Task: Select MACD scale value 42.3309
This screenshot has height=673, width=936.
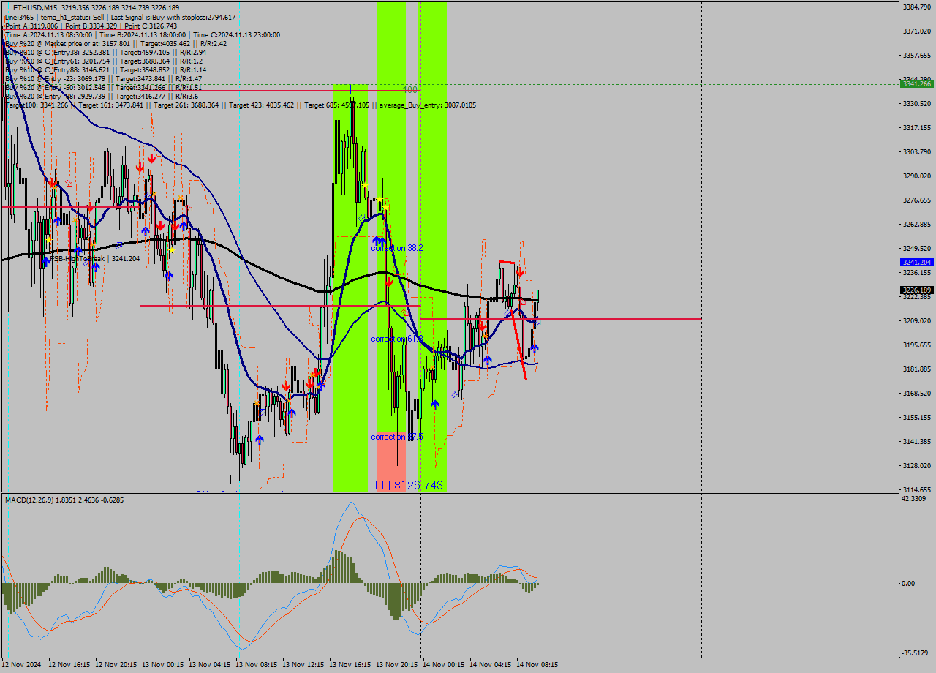Action: (915, 499)
